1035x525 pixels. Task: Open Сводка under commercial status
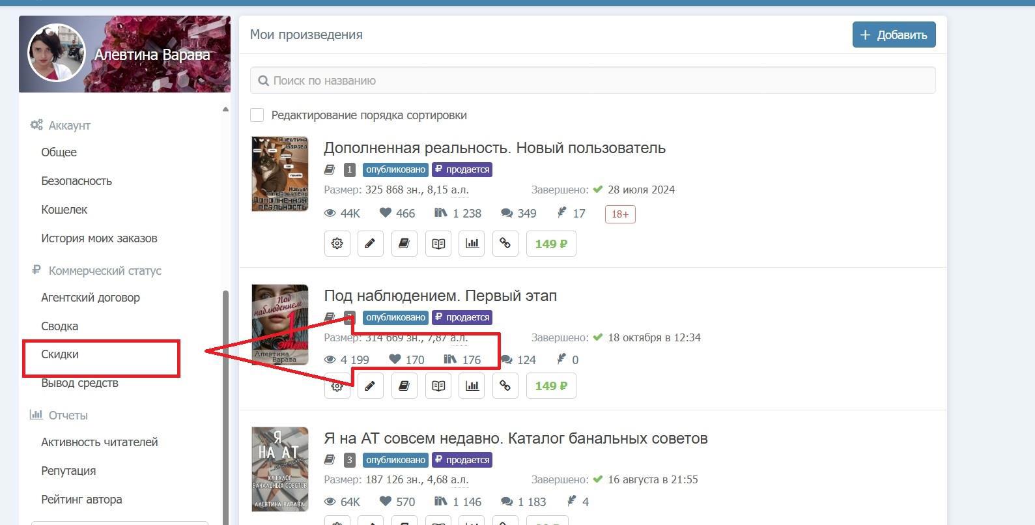pos(59,326)
